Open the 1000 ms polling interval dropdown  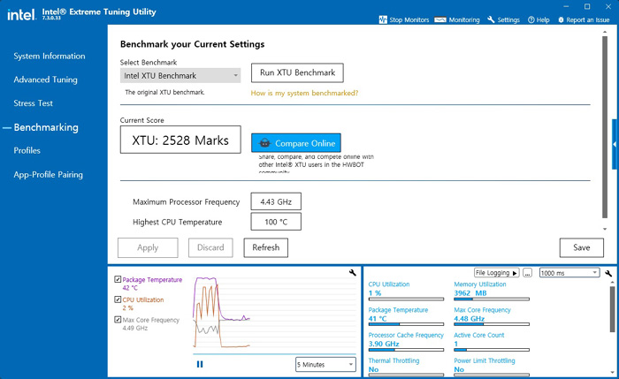coord(569,273)
